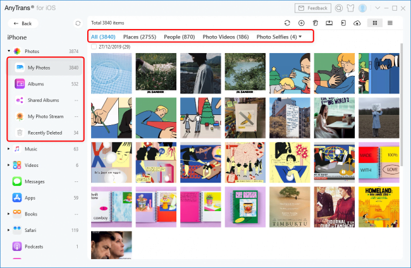Click the upload to cloud icon
Viewport: 411px width, 268px height.
point(357,23)
